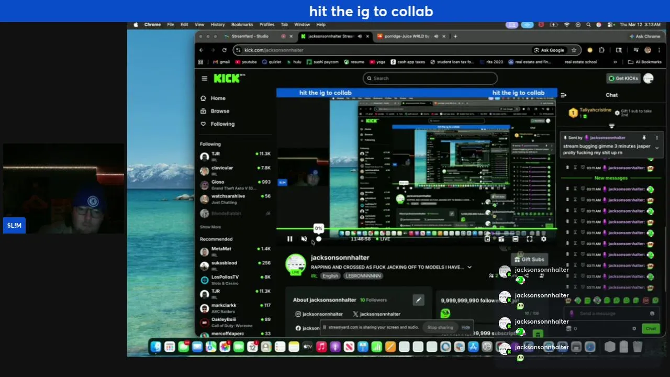Open All Bookmarks folder
The width and height of the screenshot is (670, 377).
[644, 62]
